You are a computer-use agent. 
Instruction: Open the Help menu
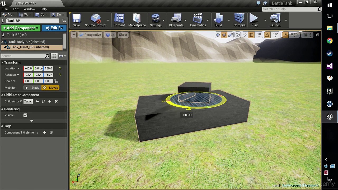click(x=43, y=9)
